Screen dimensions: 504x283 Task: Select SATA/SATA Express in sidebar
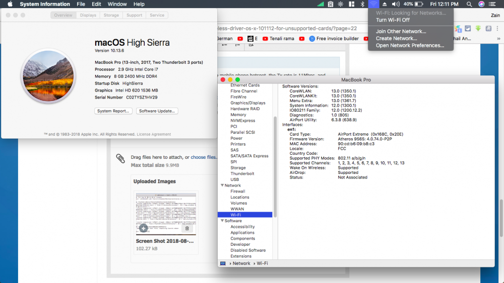tap(249, 156)
